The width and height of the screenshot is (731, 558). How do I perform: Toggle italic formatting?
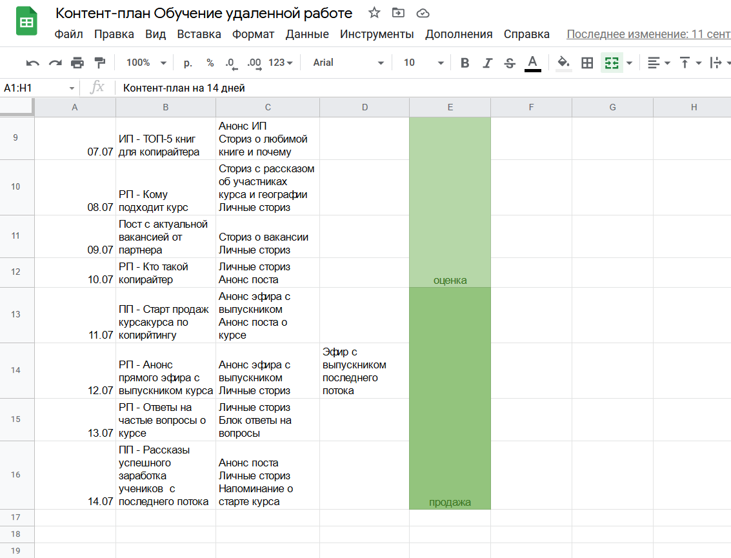pyautogui.click(x=487, y=63)
